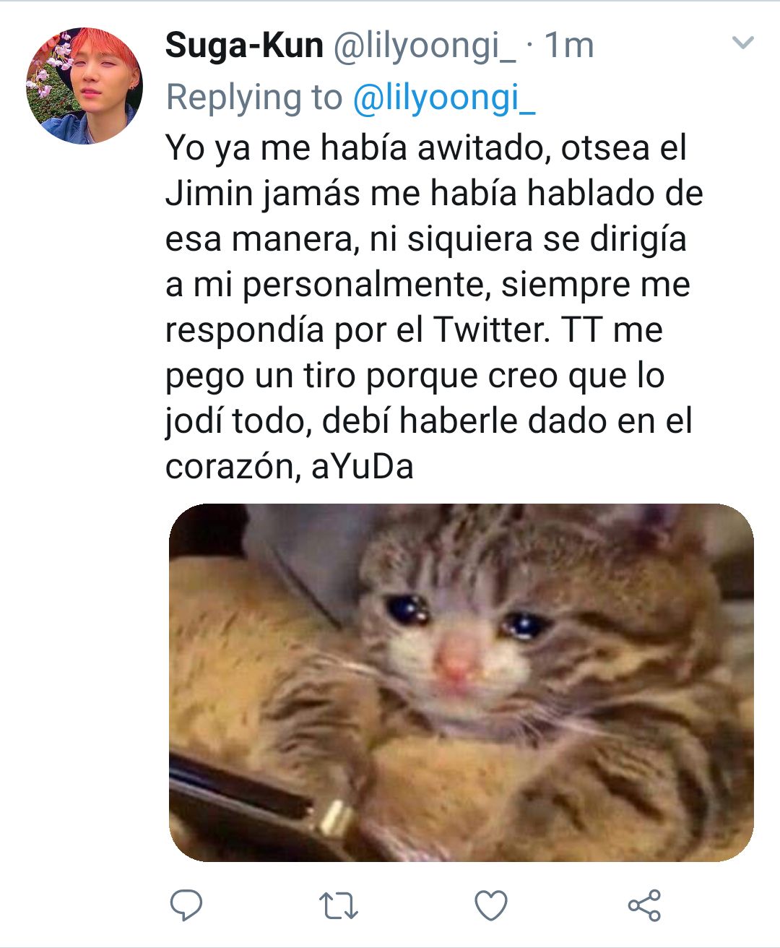Retweet this post using the arrows icon
Viewport: 780px width, 948px height.
(x=338, y=905)
